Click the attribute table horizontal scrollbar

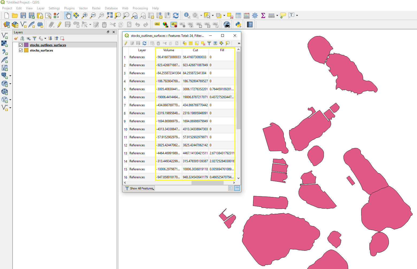point(207,183)
